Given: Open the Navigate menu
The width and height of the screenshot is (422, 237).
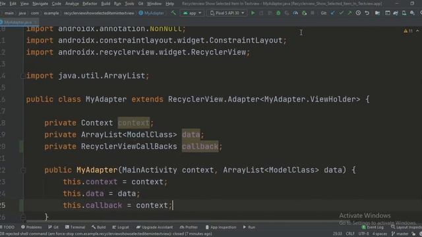Looking at the screenshot, I should pos(40,4).
